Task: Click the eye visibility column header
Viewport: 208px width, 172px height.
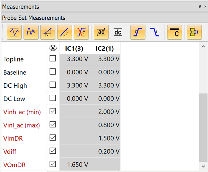Action: pyautogui.click(x=53, y=48)
